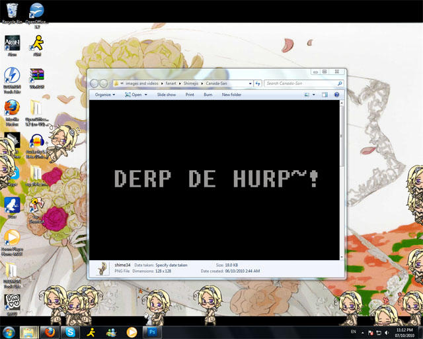Go back with the Explorer back arrow

[x=94, y=83]
